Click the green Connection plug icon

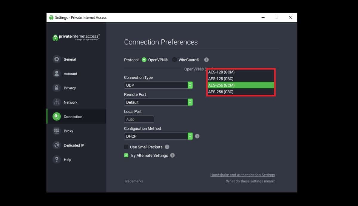pos(57,116)
